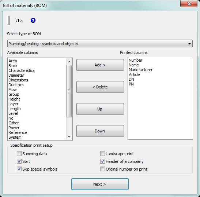Screen dimensions: 200x197
Task: Check Ordinal number on print
Action: click(x=102, y=169)
